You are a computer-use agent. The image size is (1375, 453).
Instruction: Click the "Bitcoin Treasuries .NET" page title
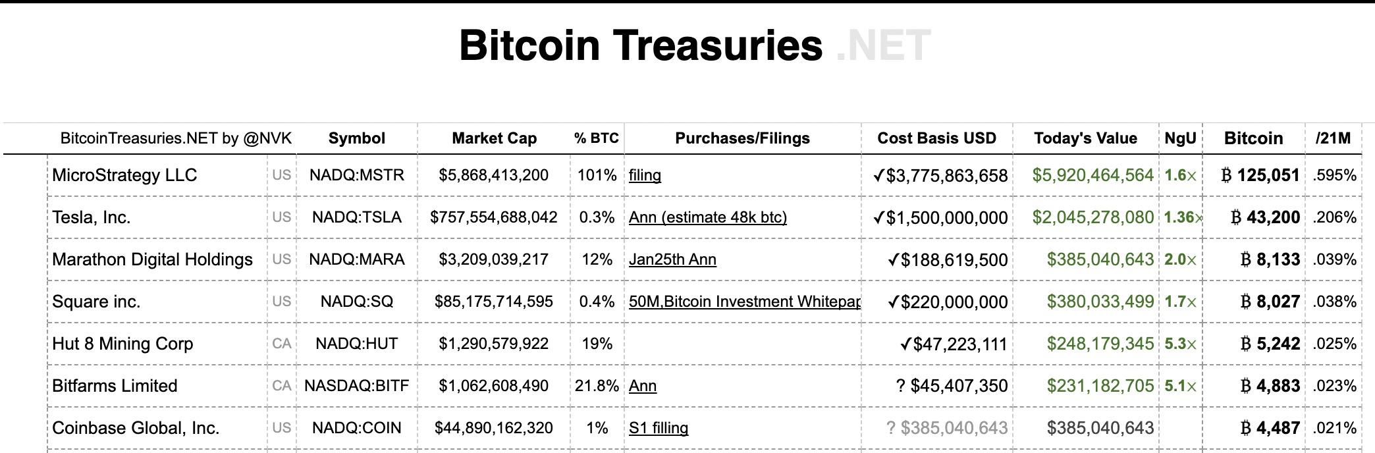694,45
